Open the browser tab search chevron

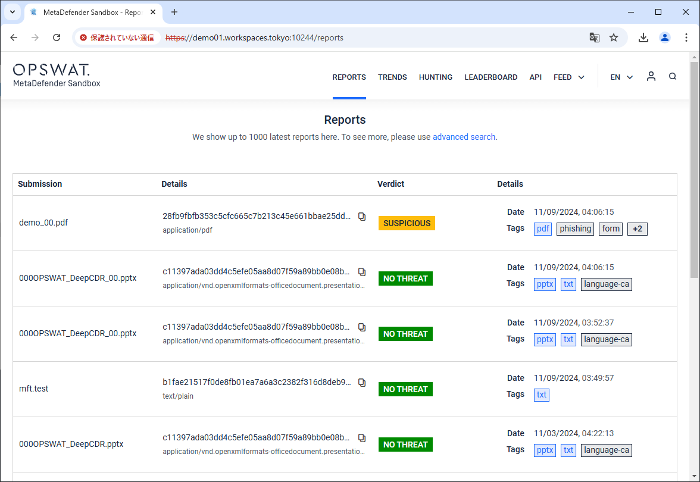(x=12, y=12)
